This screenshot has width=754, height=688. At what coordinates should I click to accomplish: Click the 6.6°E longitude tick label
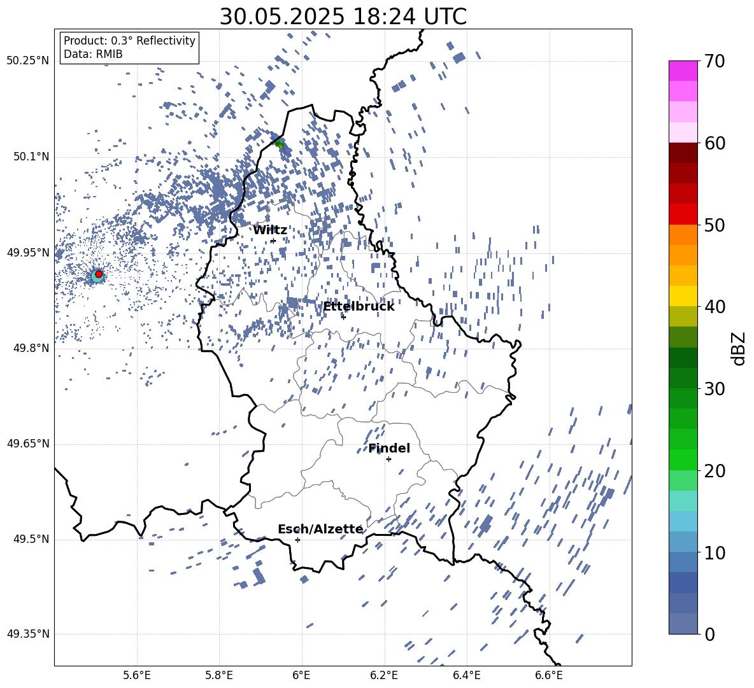549,676
